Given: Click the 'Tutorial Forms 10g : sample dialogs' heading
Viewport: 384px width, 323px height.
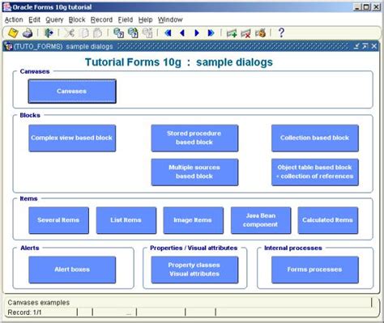Looking at the screenshot, I should coord(179,62).
